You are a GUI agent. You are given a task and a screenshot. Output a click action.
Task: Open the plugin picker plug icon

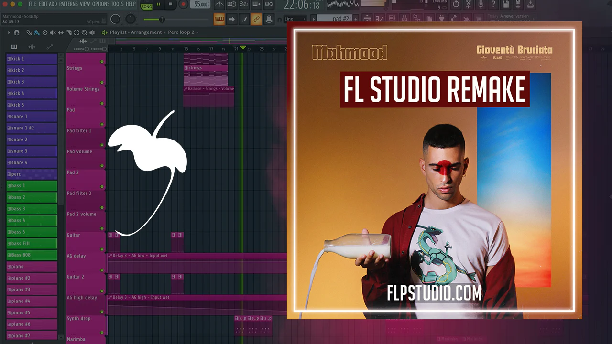(441, 19)
